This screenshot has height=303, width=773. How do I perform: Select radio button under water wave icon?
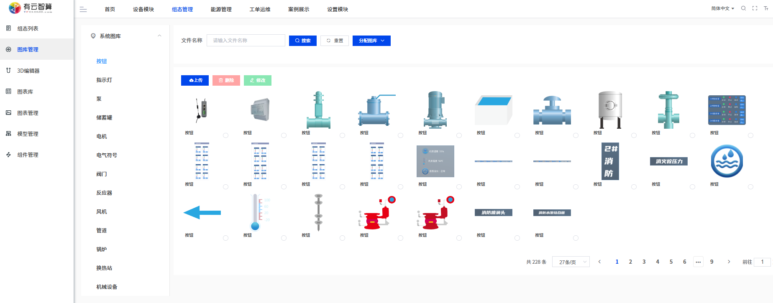click(x=750, y=187)
